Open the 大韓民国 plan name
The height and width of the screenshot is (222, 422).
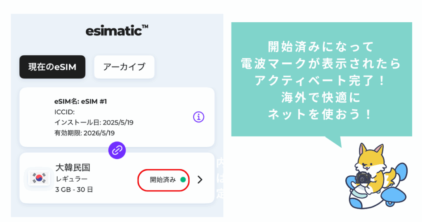point(73,168)
